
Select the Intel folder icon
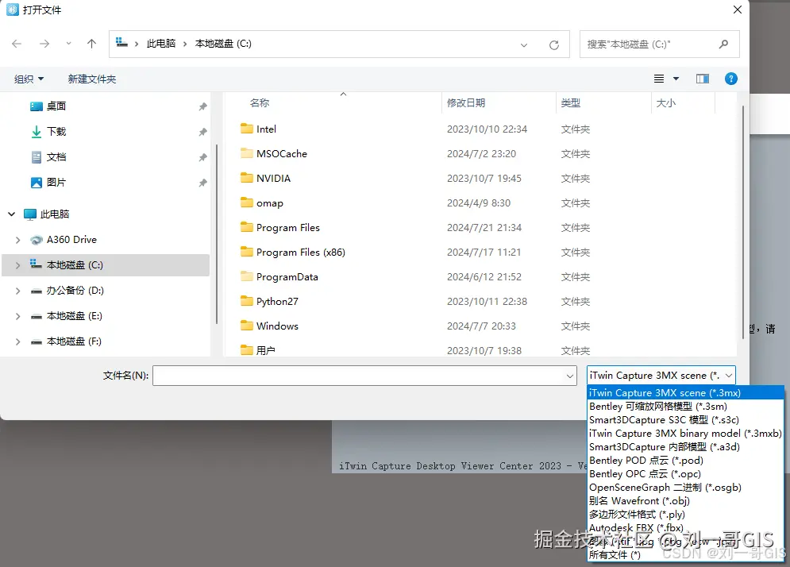(246, 129)
